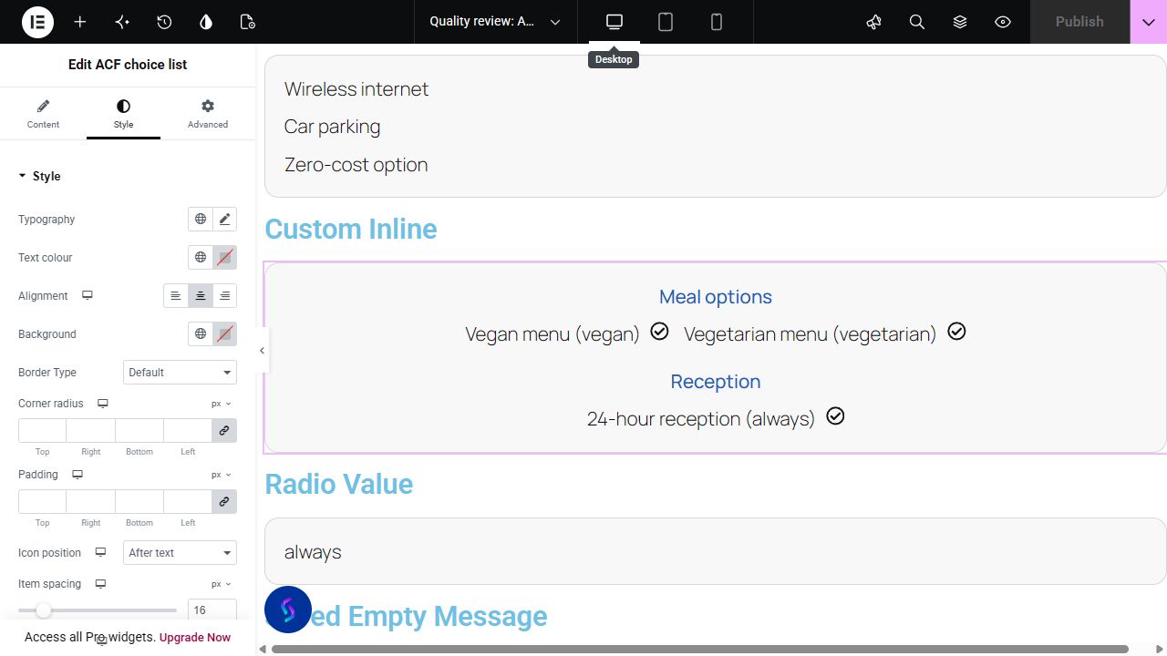
Task: Switch to Desktop device view
Action: [x=614, y=22]
